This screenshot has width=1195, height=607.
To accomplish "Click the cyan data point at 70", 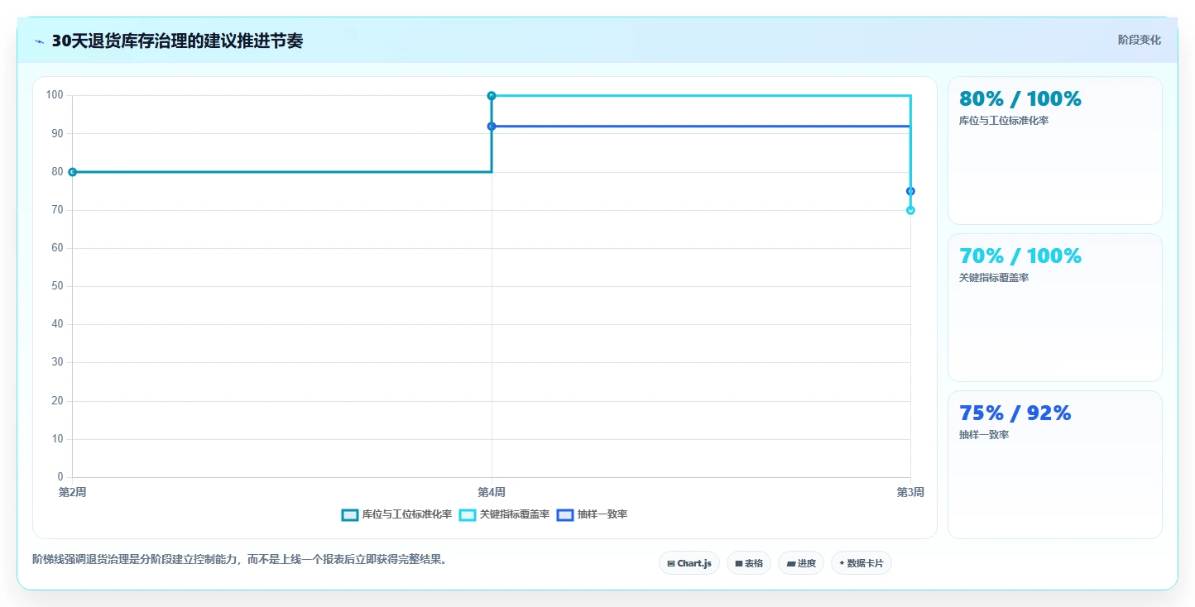I will (x=910, y=210).
